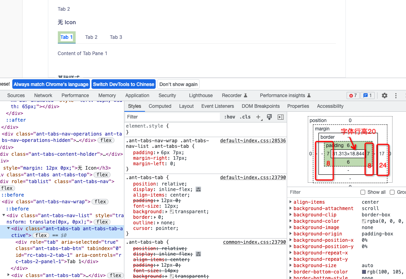Collapse the selected ant-tabs-tab-active node

pyautogui.click(x=9, y=229)
